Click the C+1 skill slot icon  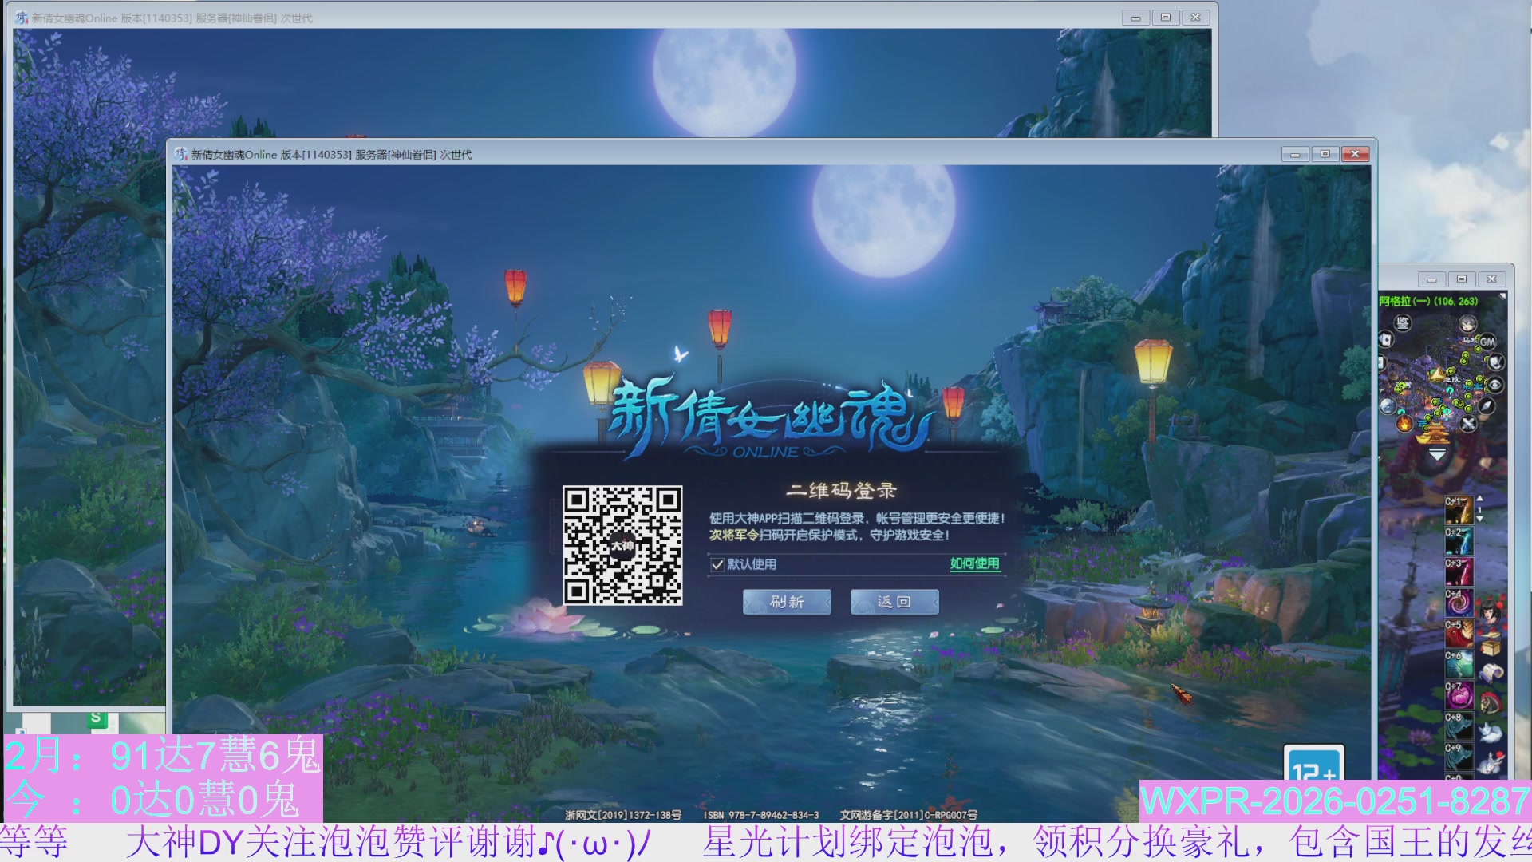coord(1459,510)
